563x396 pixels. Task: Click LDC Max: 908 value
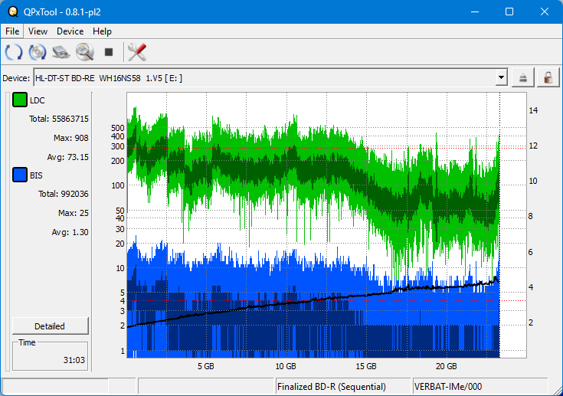point(70,138)
